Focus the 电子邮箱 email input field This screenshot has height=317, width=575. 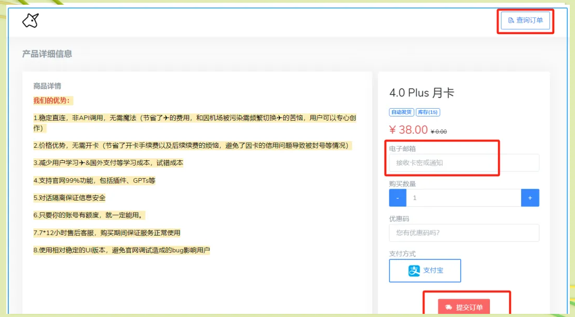(464, 162)
